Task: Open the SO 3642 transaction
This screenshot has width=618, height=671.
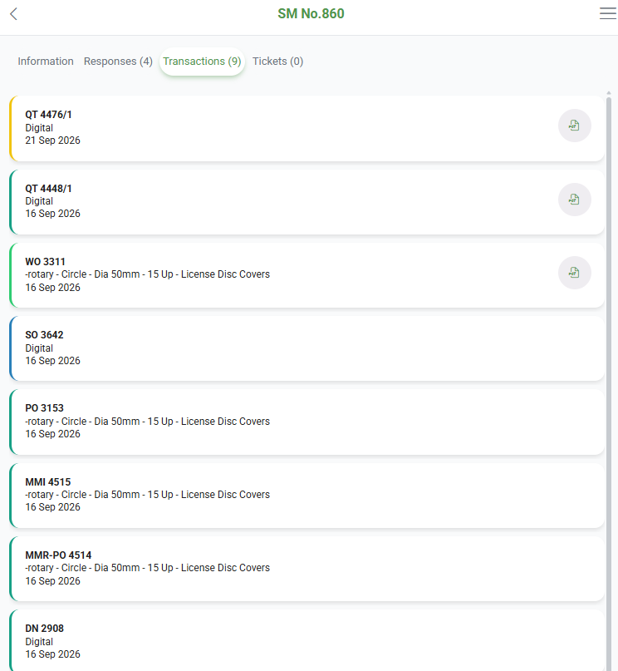Action: [x=307, y=348]
